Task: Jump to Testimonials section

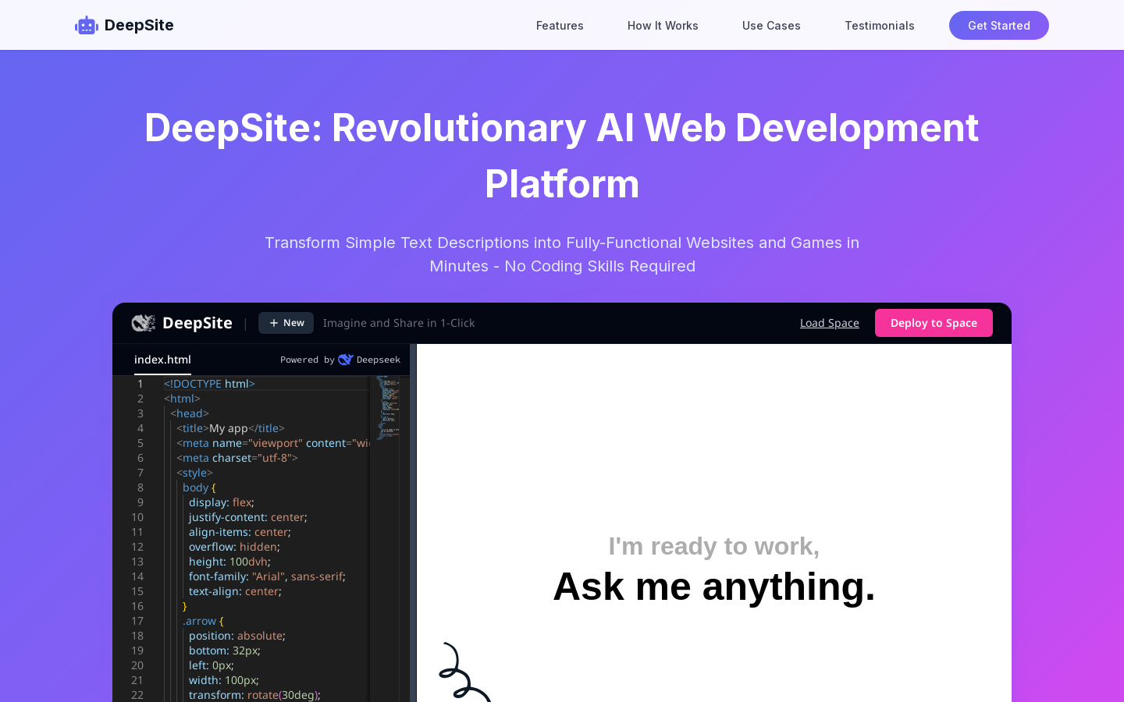Action: [x=880, y=26]
